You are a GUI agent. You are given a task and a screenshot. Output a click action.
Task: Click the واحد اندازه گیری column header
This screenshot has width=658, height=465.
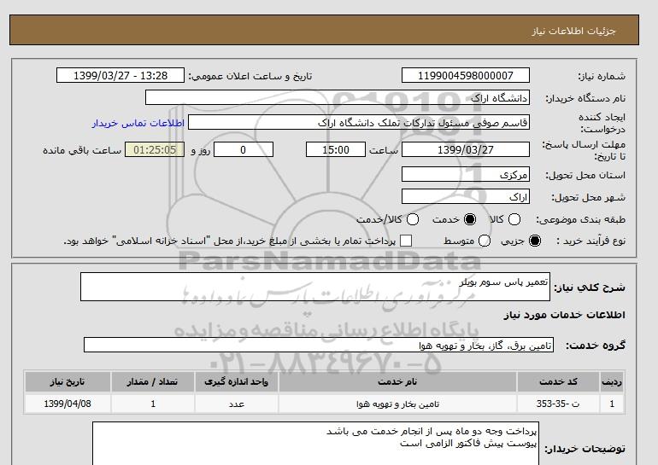[236, 381]
